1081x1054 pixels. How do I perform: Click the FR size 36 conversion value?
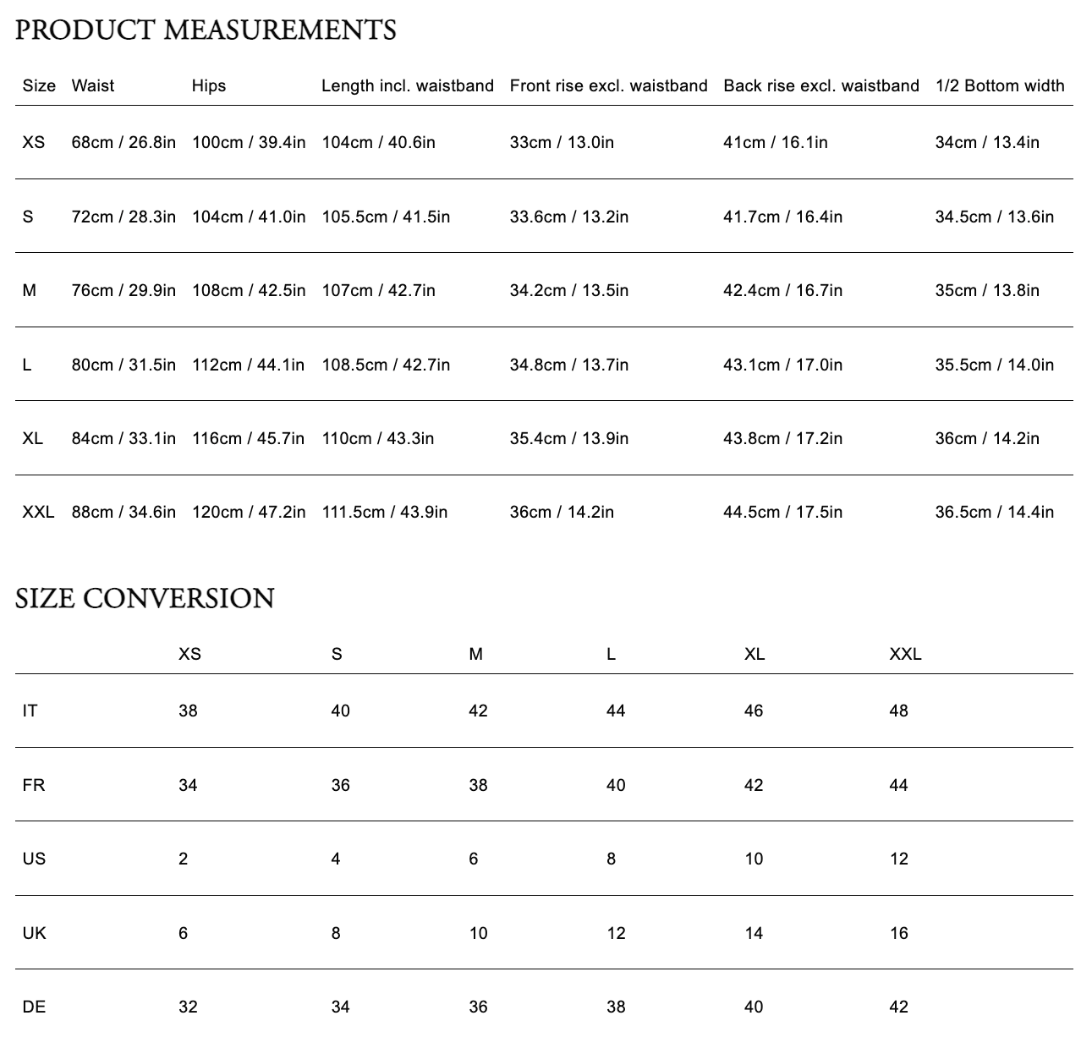[342, 784]
